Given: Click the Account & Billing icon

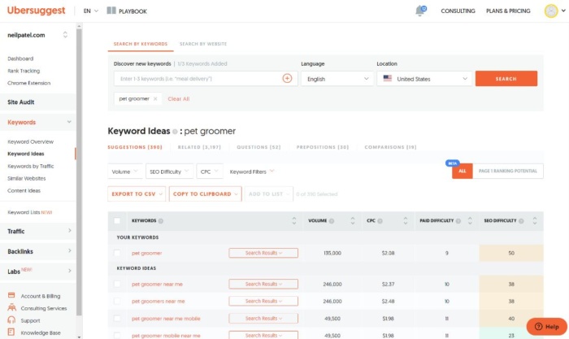Looking at the screenshot, I should (x=12, y=296).
